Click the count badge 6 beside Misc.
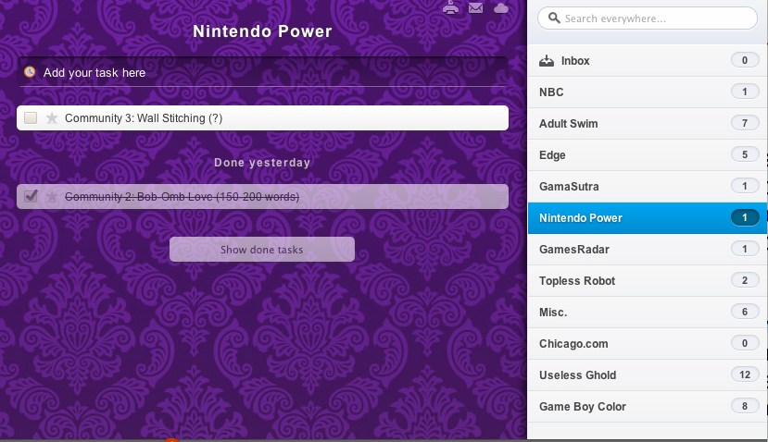The height and width of the screenshot is (442, 768). [745, 312]
